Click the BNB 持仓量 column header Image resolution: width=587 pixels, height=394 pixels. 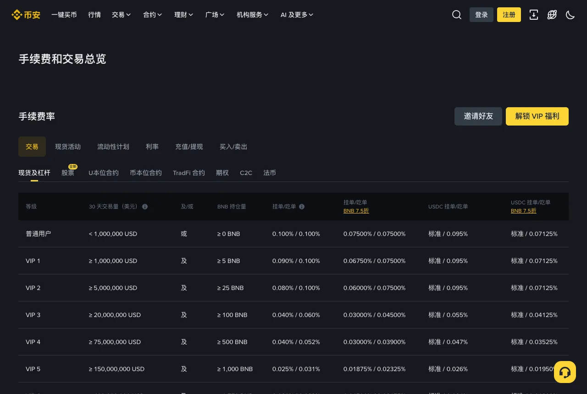click(232, 207)
